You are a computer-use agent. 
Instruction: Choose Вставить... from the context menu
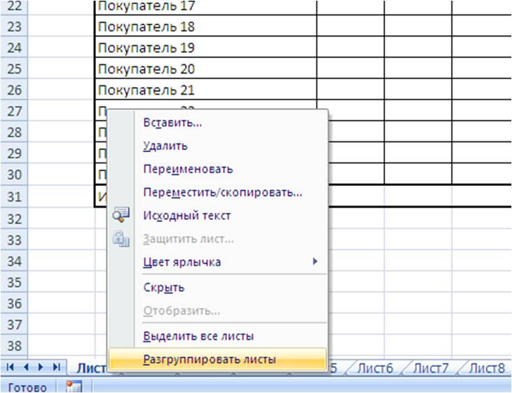(x=172, y=122)
